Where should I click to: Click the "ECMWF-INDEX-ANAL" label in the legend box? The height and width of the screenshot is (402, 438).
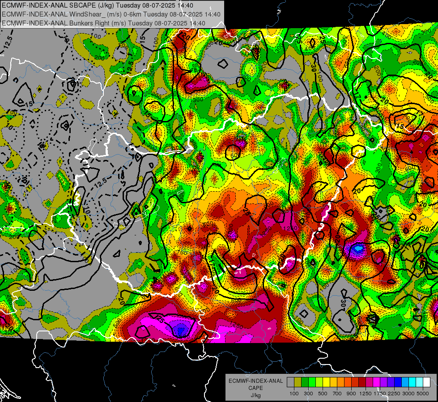255,381
